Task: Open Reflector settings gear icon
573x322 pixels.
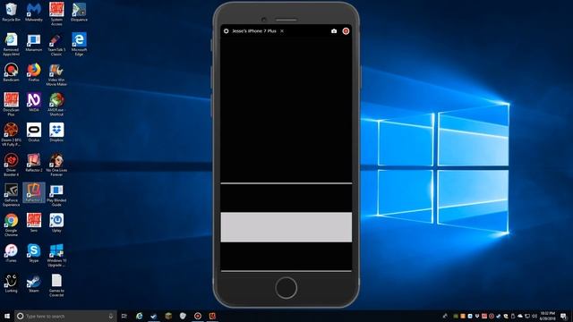Action: coord(227,31)
